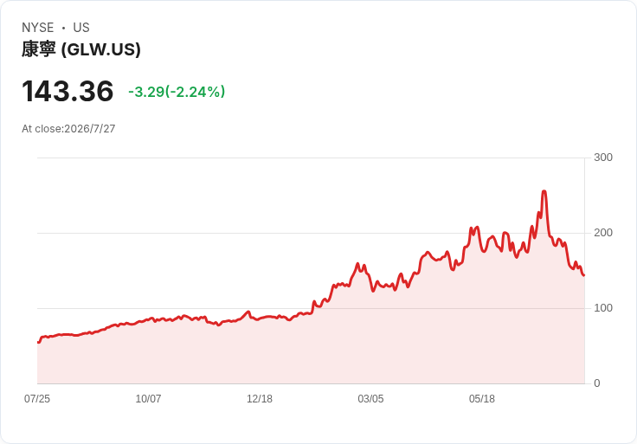The height and width of the screenshot is (444, 637).
Task: Click the 康寧 (GLW.US) stock title
Action: click(81, 49)
